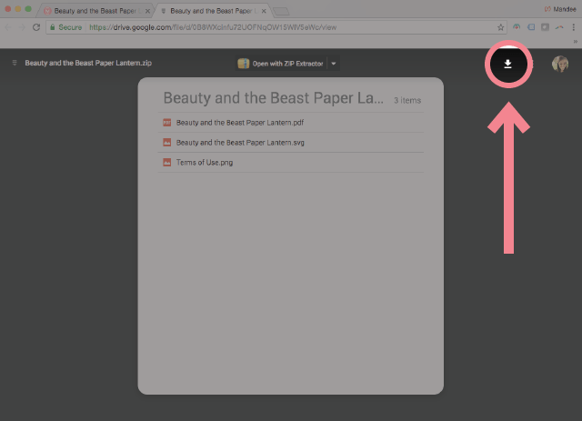The image size is (582, 421).
Task: Click the blue tag extension icon
Action: pos(531,27)
